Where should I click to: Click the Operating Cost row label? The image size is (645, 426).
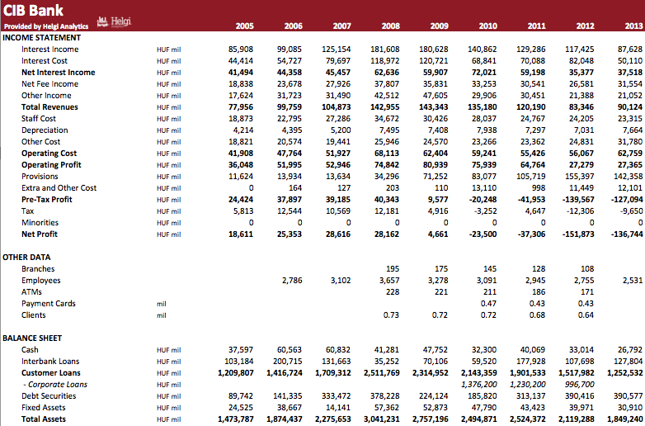49,153
